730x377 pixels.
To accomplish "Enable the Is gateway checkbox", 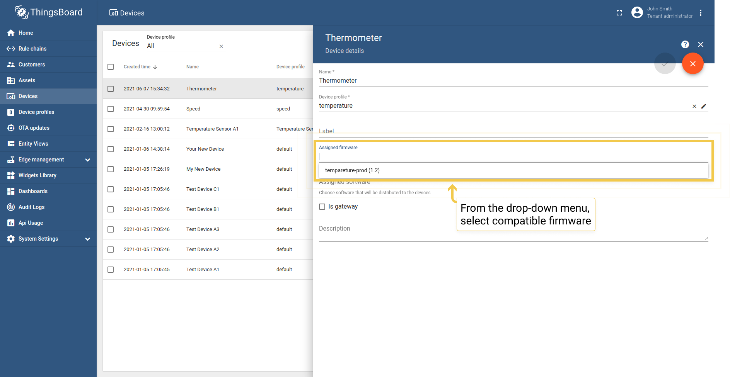I will point(322,207).
